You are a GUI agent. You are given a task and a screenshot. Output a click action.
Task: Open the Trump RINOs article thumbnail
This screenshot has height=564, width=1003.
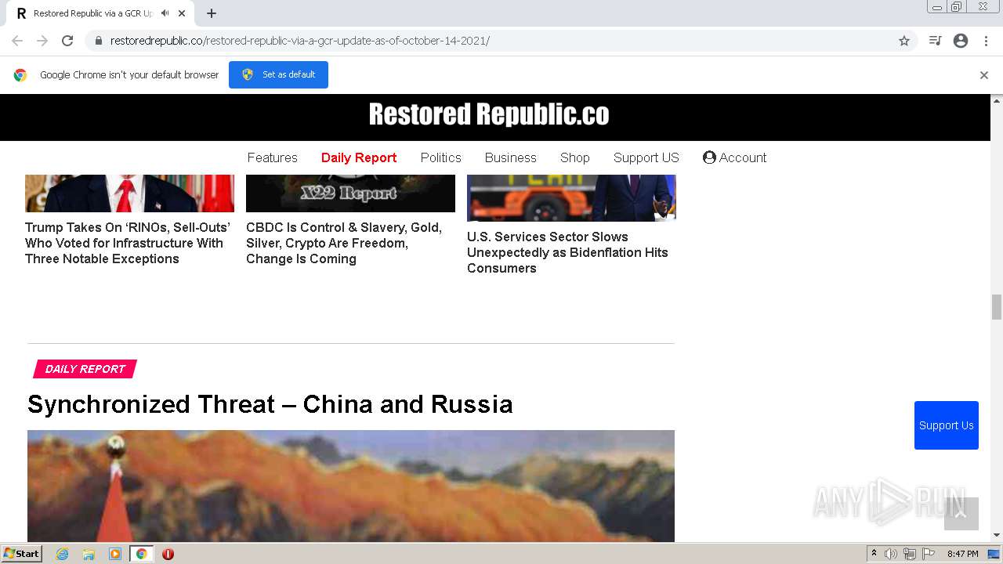pos(129,193)
